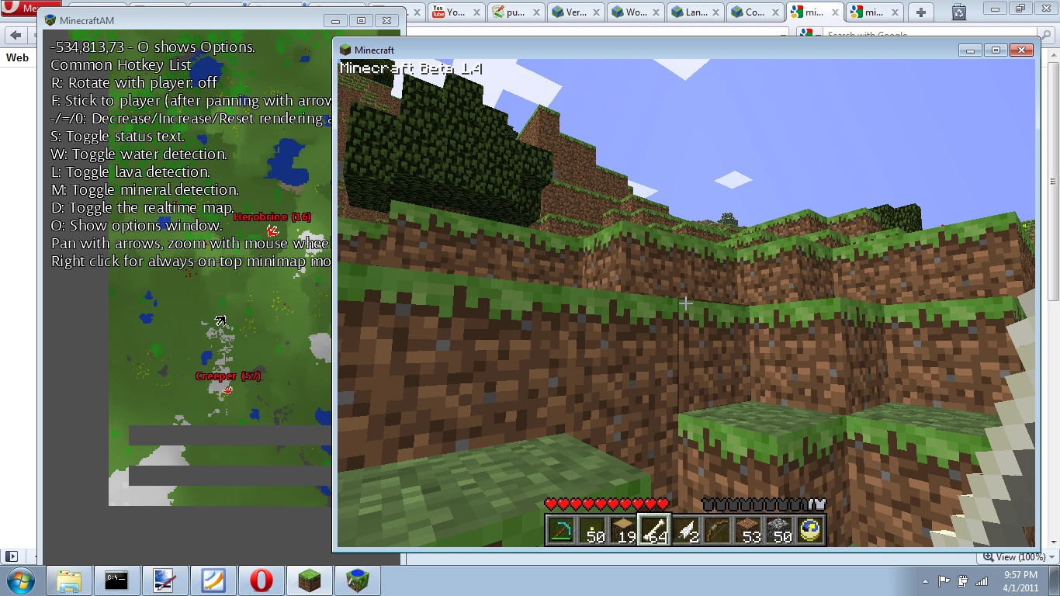Open the Command Prompt taskbar icon
1060x596 pixels.
click(x=117, y=580)
